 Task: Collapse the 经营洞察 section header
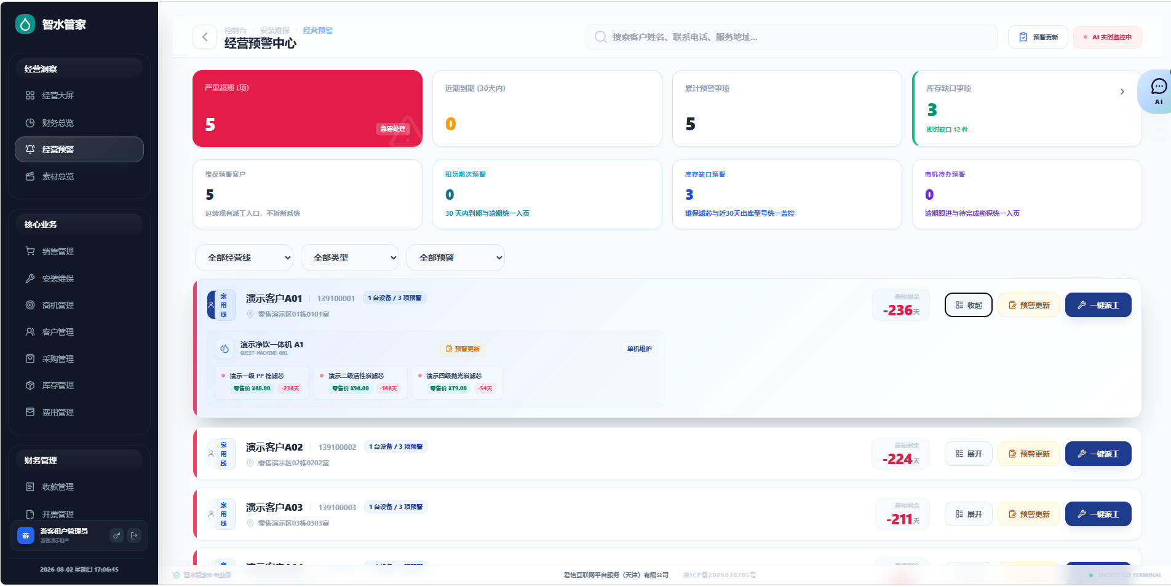pyautogui.click(x=79, y=69)
